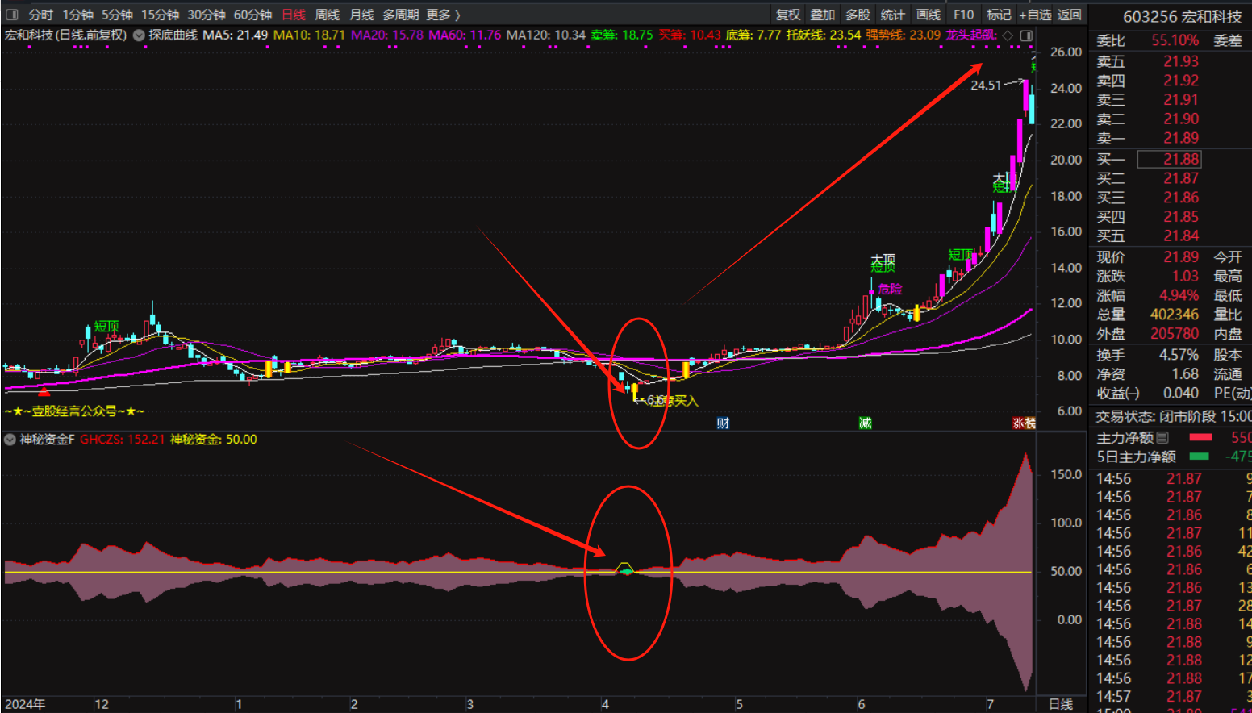This screenshot has height=713, width=1252.
Task: Click the panel toggle icon beside 龙头起飙
Action: coord(1026,35)
